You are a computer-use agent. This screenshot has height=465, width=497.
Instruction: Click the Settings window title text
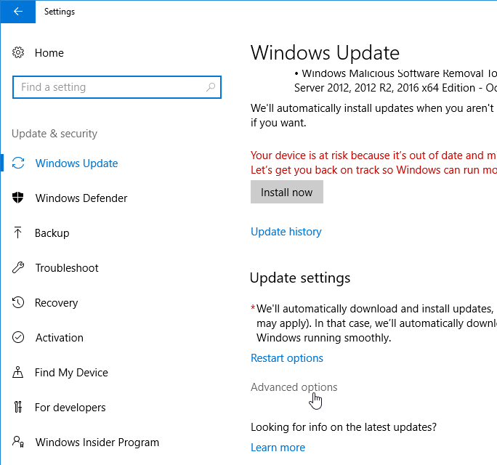pyautogui.click(x=60, y=12)
